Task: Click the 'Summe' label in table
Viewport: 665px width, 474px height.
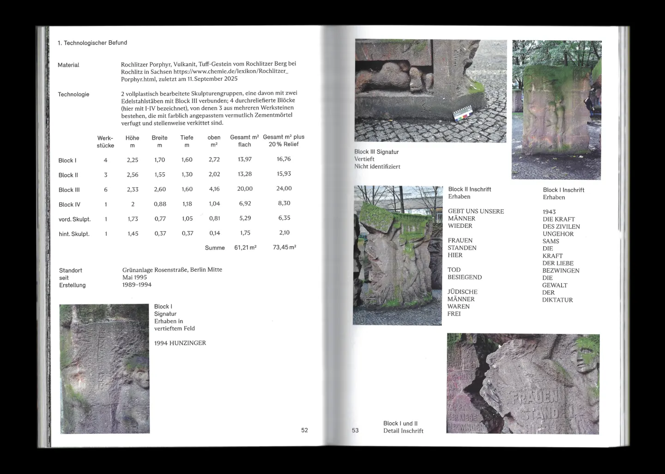Action: coord(215,248)
